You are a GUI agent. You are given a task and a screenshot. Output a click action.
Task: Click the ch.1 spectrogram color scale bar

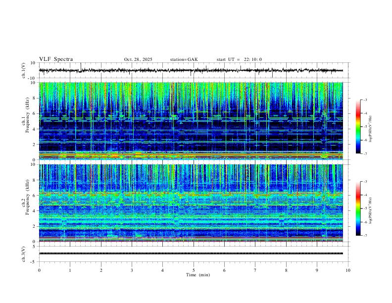click(x=358, y=127)
